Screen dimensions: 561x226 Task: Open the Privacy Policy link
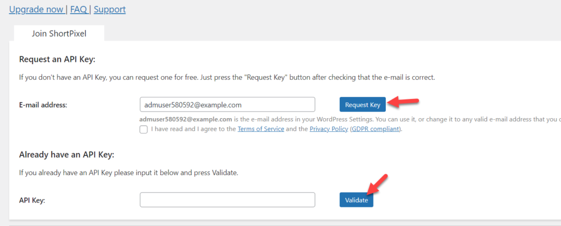pos(329,129)
